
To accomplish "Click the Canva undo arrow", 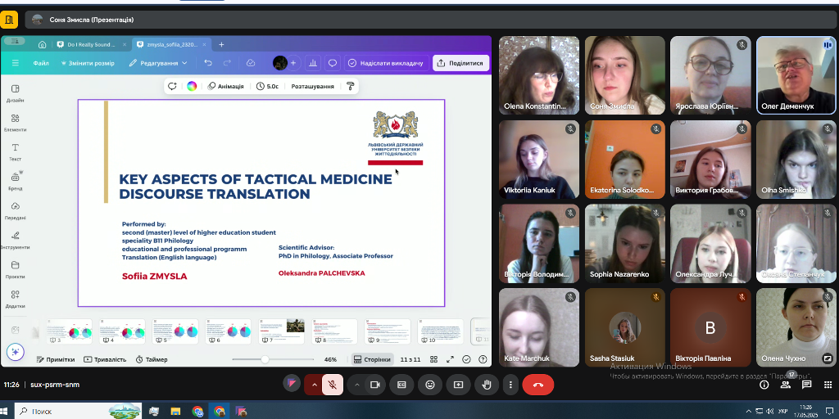I will (208, 63).
